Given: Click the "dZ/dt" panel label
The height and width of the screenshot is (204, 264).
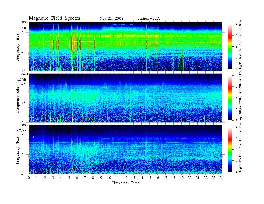Looking at the screenshot, I should point(21,131).
